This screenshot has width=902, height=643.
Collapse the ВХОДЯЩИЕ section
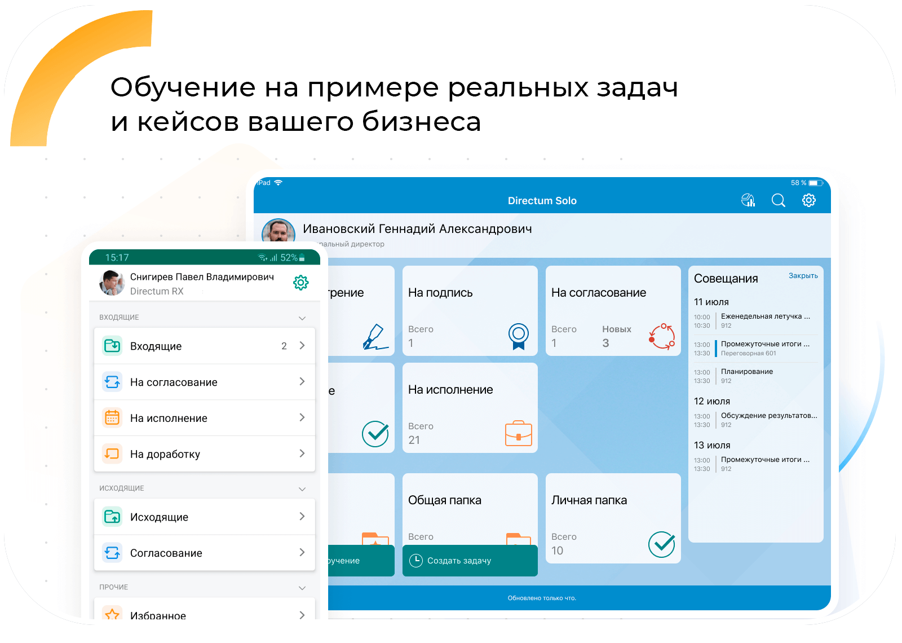302,318
